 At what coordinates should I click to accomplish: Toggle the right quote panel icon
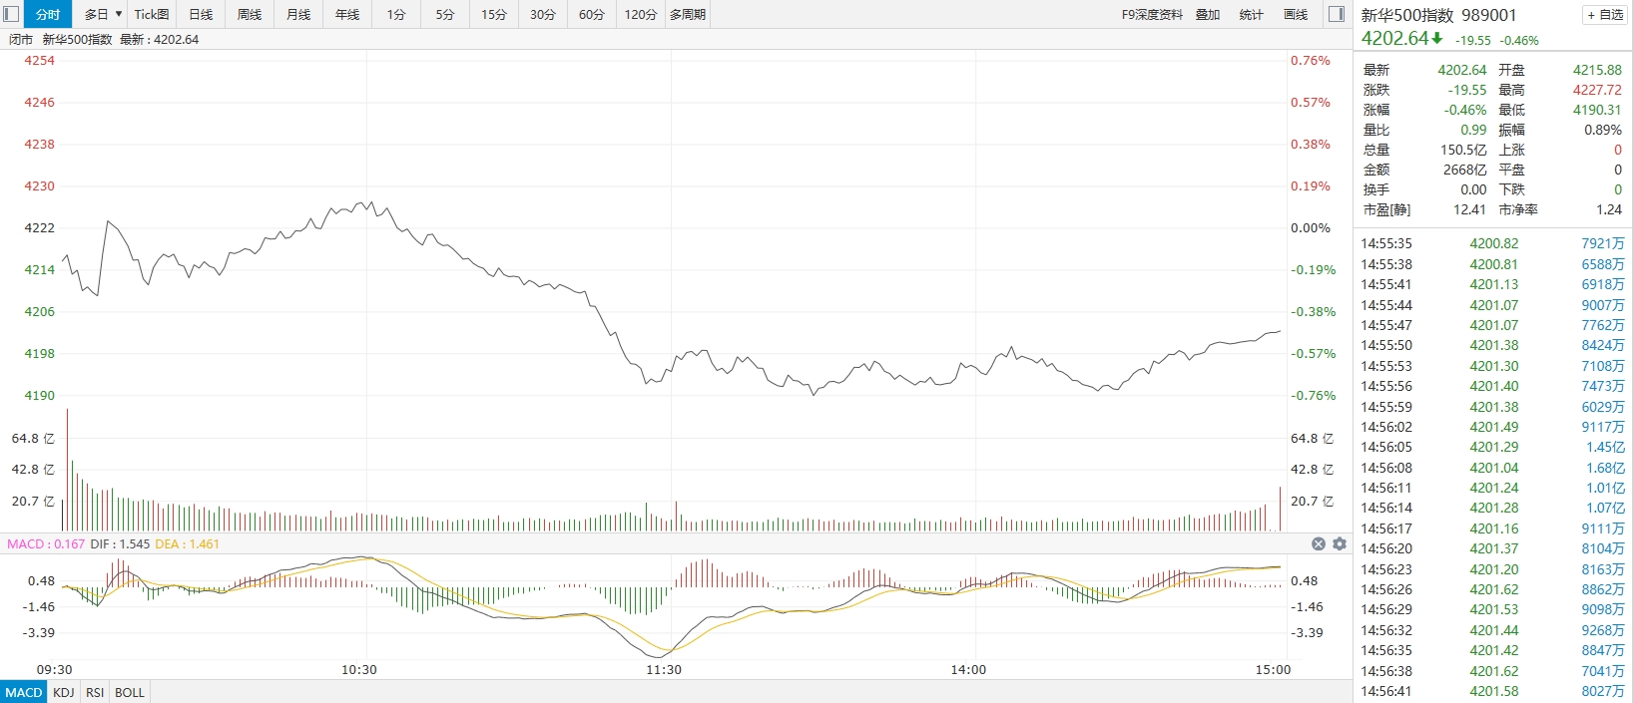pyautogui.click(x=1338, y=14)
